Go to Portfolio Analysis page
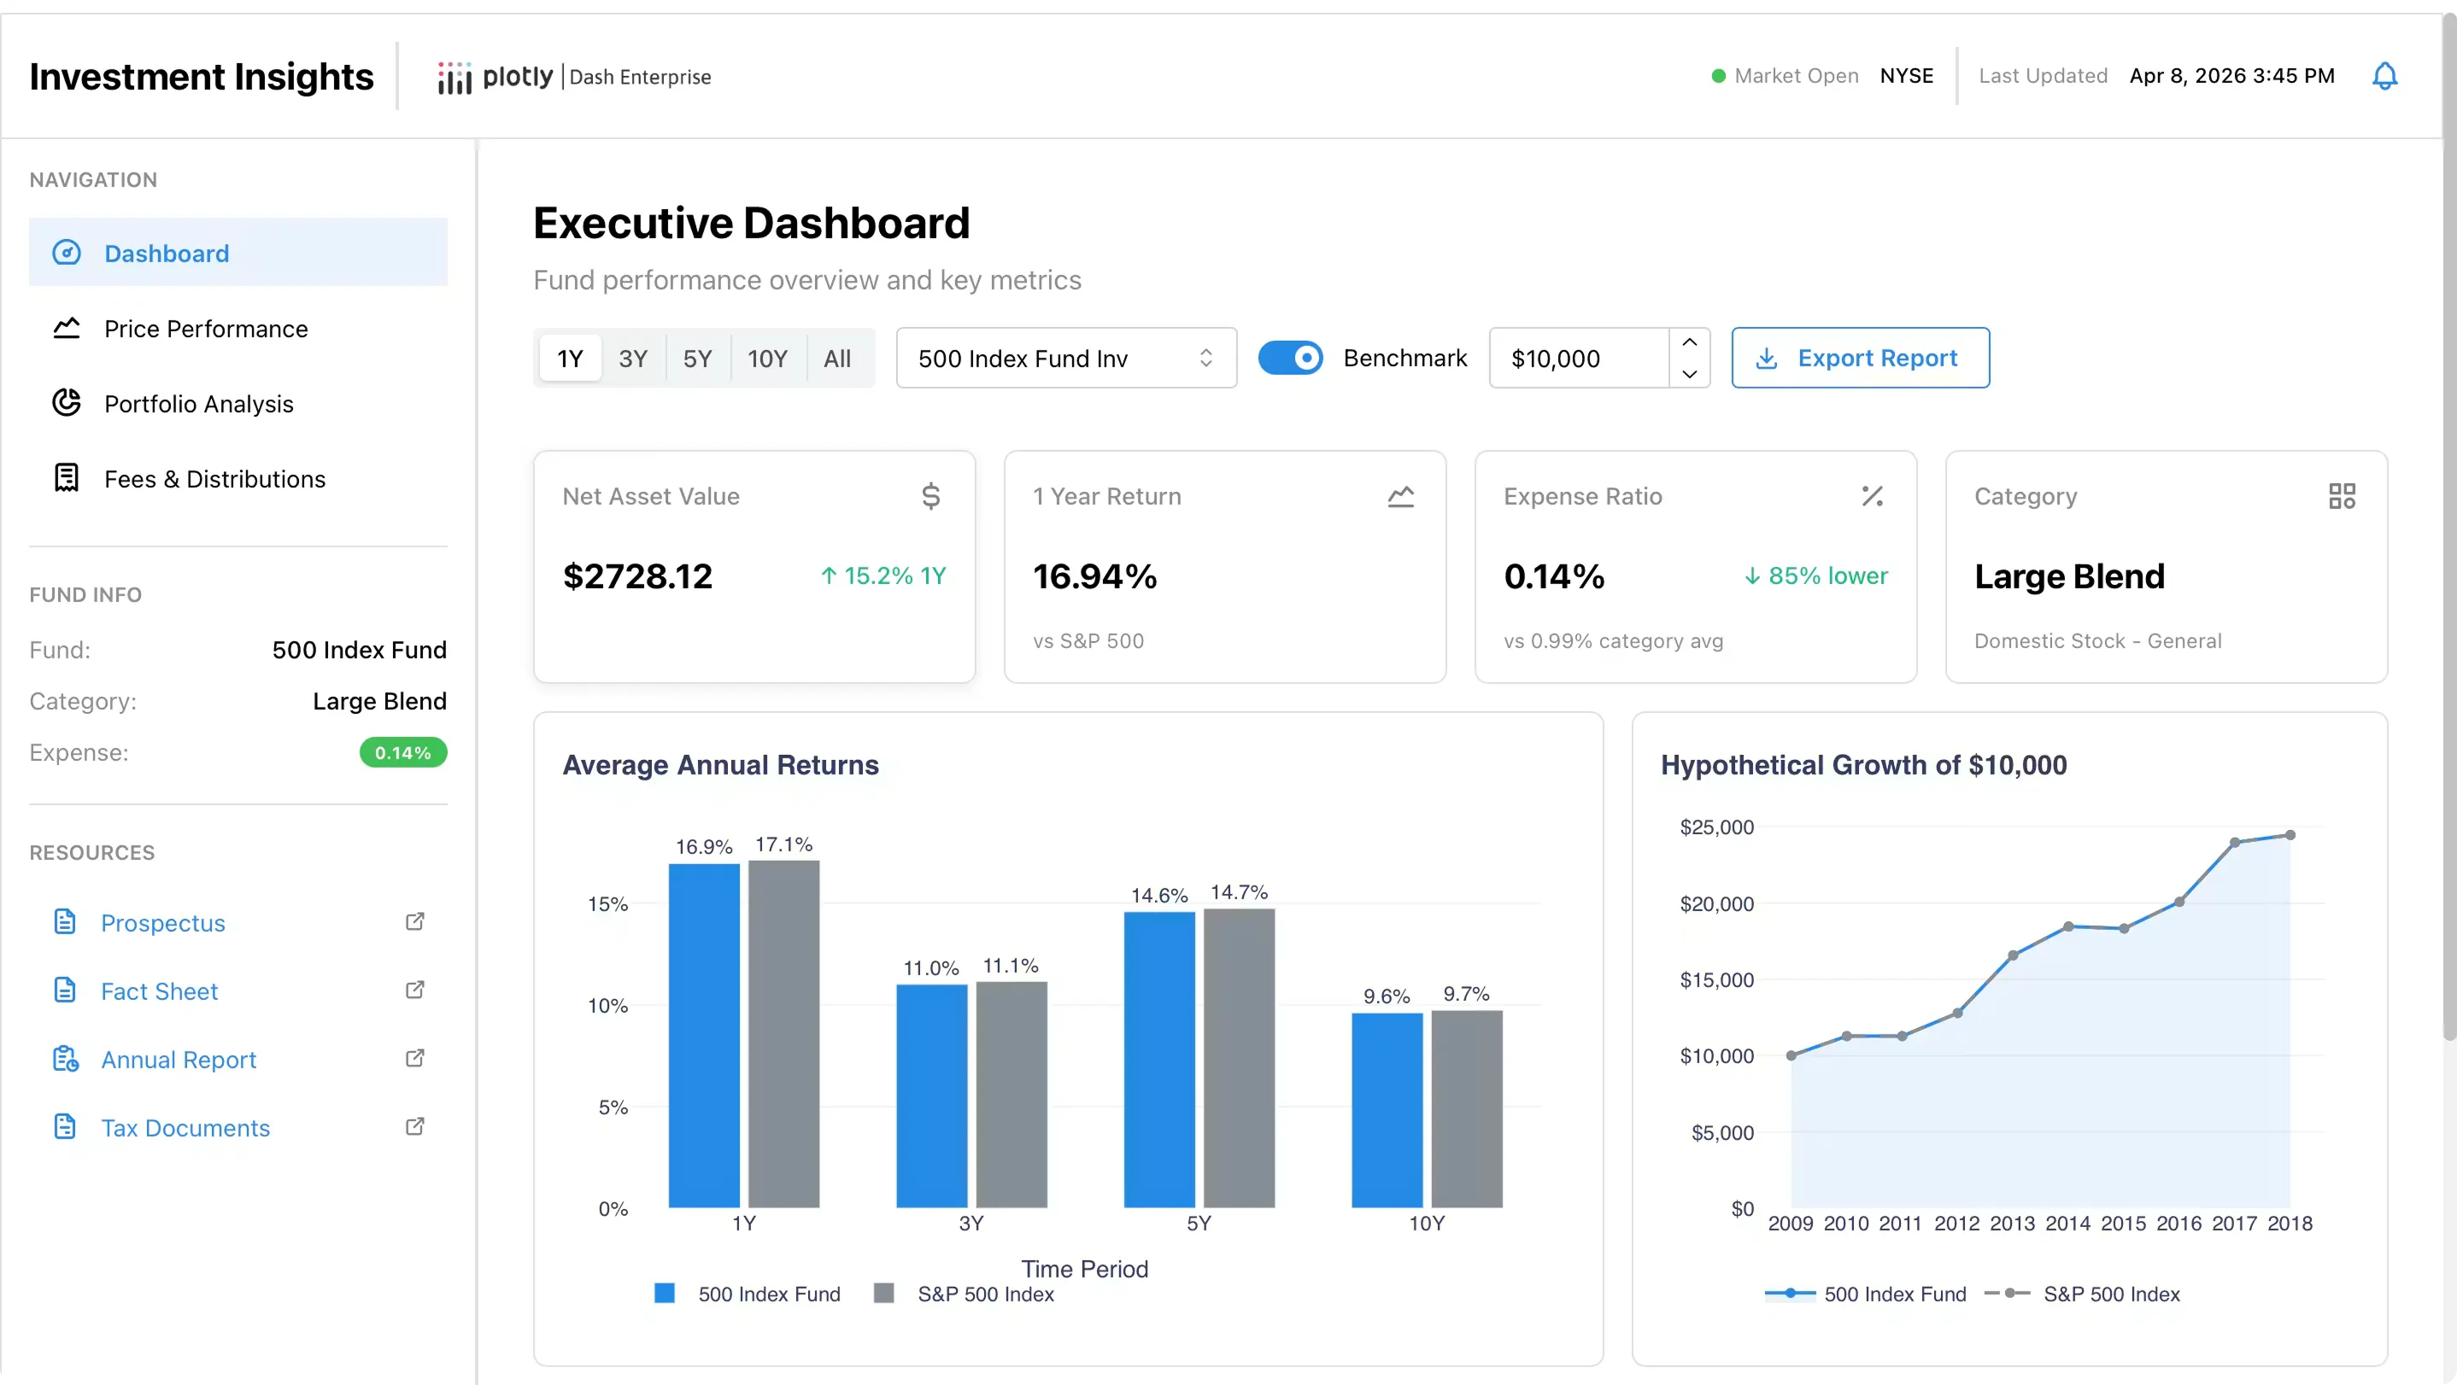The image size is (2457, 1385). pos(238,403)
